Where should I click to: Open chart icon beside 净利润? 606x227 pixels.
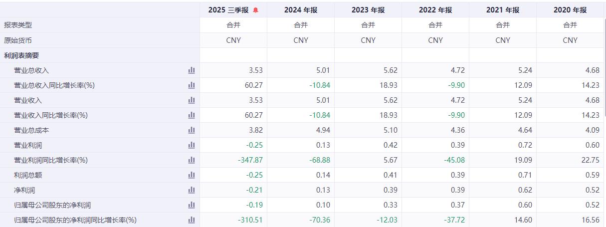point(192,190)
